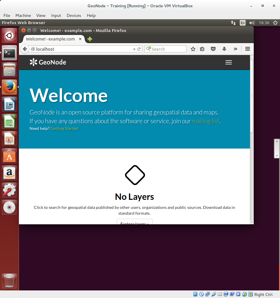The width and height of the screenshot is (280, 298).
Task: Open Amazon launcher icon
Action: pyautogui.click(x=9, y=173)
